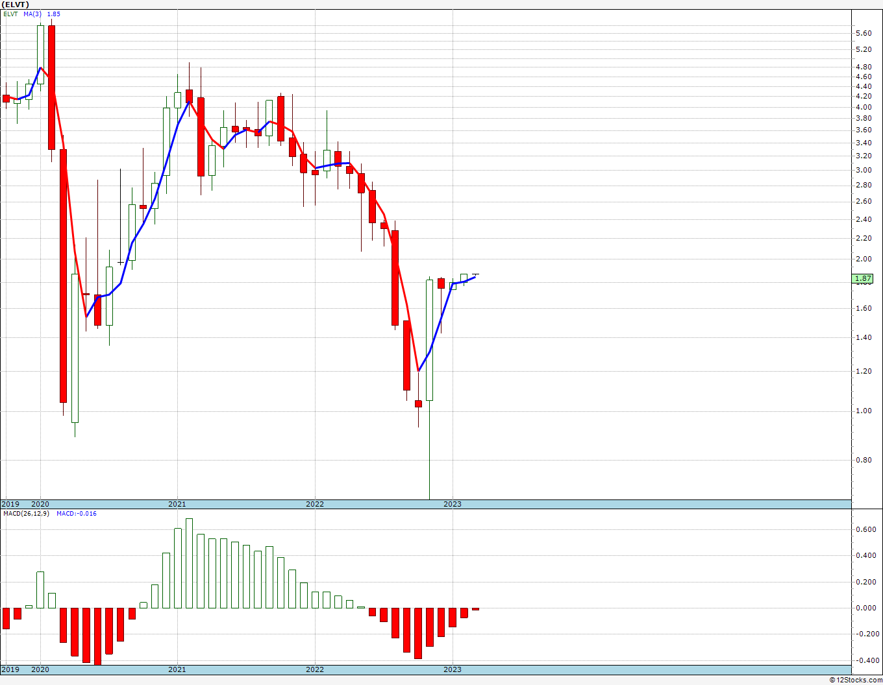This screenshot has width=883, height=685.
Task: Click the 1.20 price axis label
Action: [864, 371]
